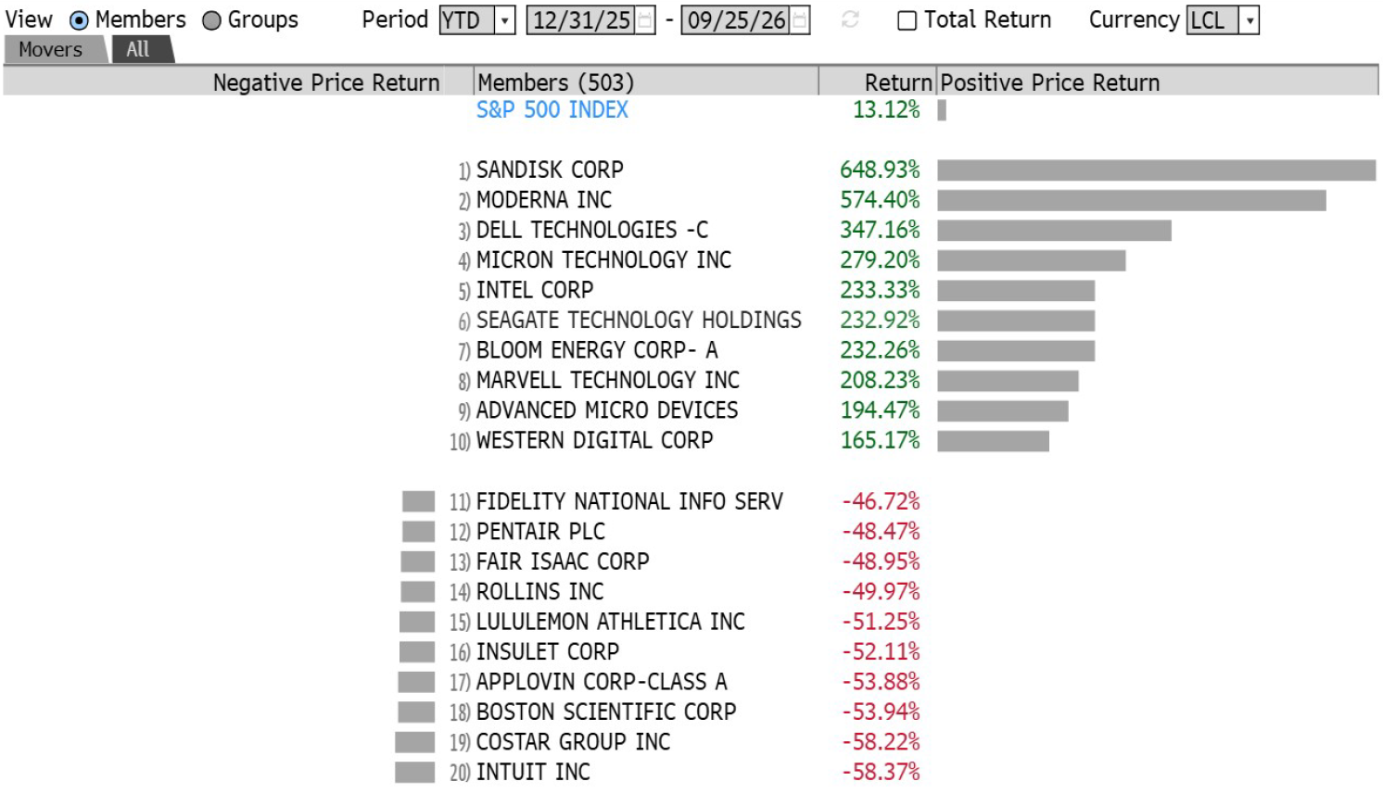Screen dimensions: 1383x794
Task: Open the start date calendar picker icon
Action: [645, 20]
